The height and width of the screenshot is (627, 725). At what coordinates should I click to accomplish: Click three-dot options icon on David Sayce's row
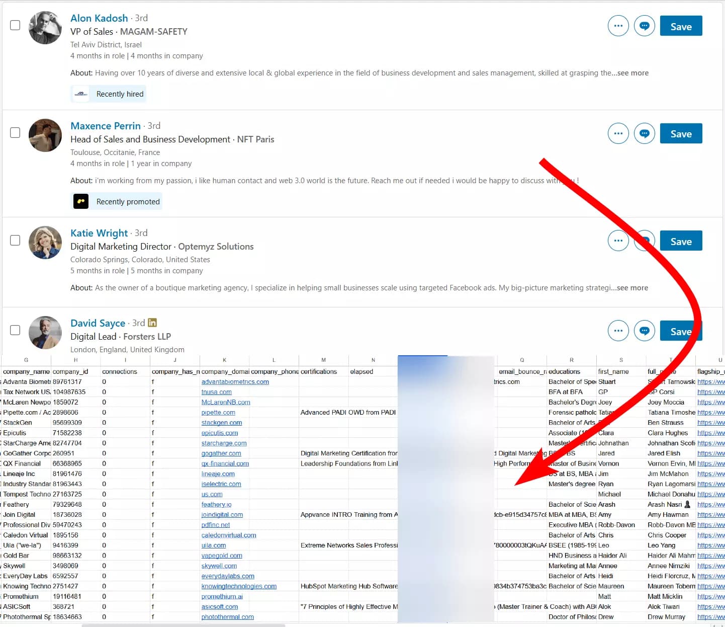618,331
